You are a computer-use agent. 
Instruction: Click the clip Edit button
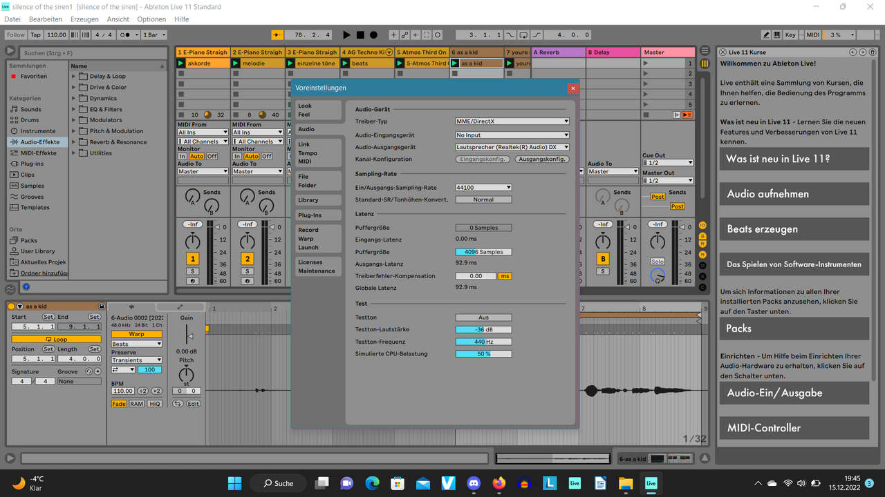tap(193, 404)
